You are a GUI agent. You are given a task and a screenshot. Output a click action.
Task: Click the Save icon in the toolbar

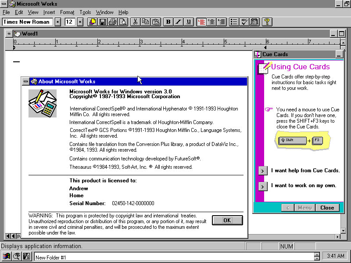click(x=103, y=21)
